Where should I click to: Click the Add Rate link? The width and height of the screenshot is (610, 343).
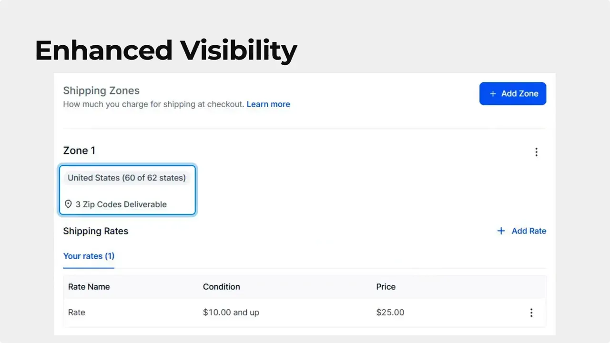point(529,231)
